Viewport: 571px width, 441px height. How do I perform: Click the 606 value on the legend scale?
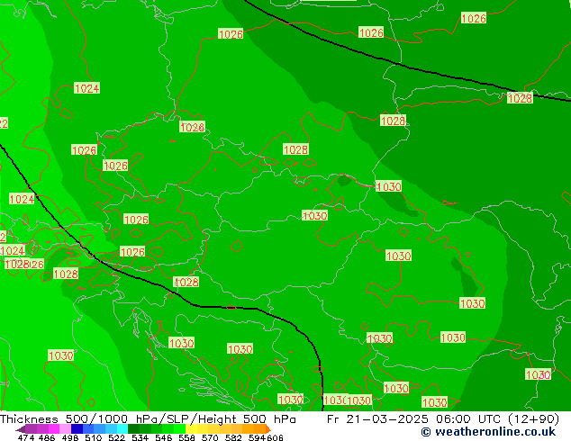(x=275, y=438)
